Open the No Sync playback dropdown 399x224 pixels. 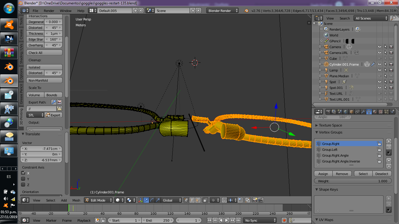[260, 220]
